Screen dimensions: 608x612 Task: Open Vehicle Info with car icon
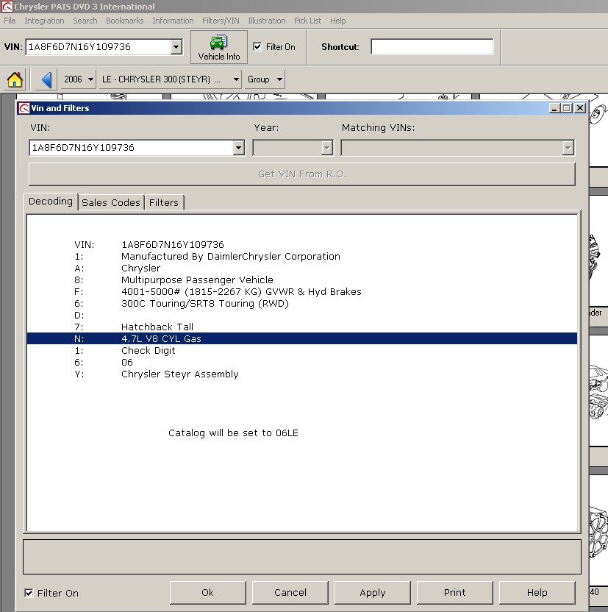[219, 47]
